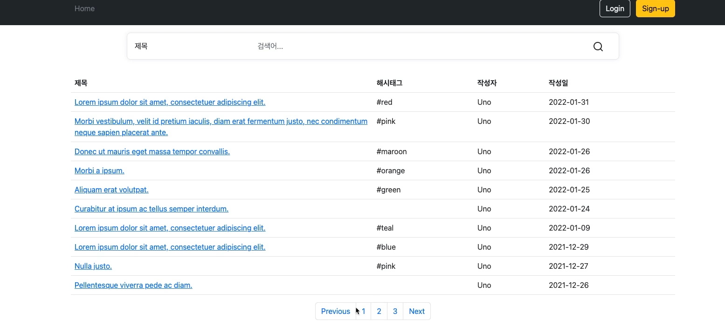
Task: Click the #pink hashtag in Nulla justo row
Action: point(386,266)
